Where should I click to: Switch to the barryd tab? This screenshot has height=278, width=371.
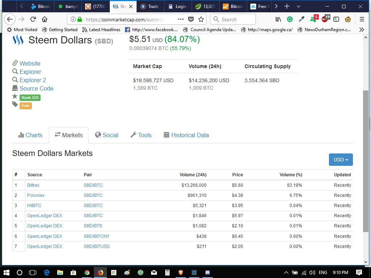pos(68,7)
